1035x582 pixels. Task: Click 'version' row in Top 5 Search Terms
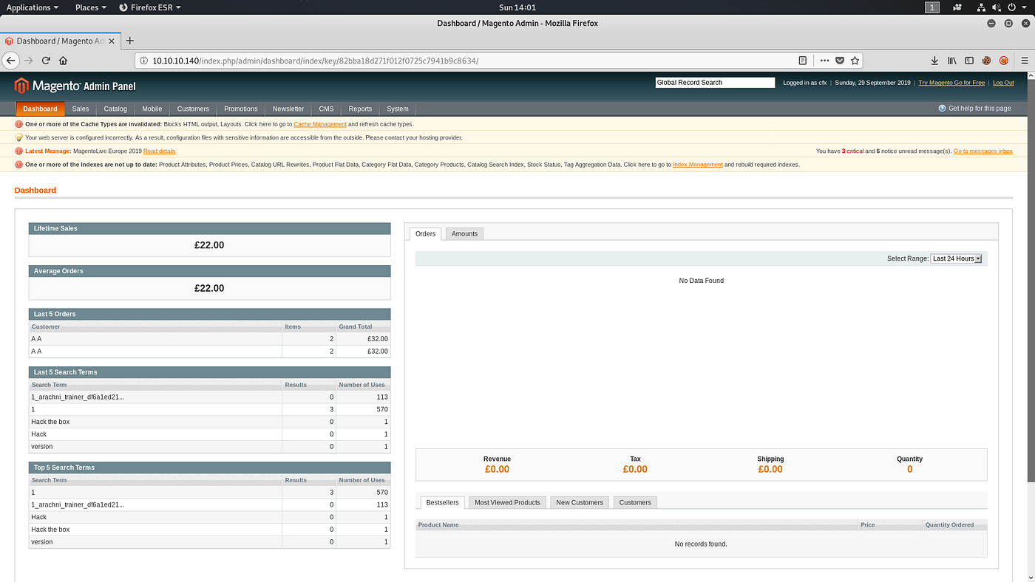(210, 542)
